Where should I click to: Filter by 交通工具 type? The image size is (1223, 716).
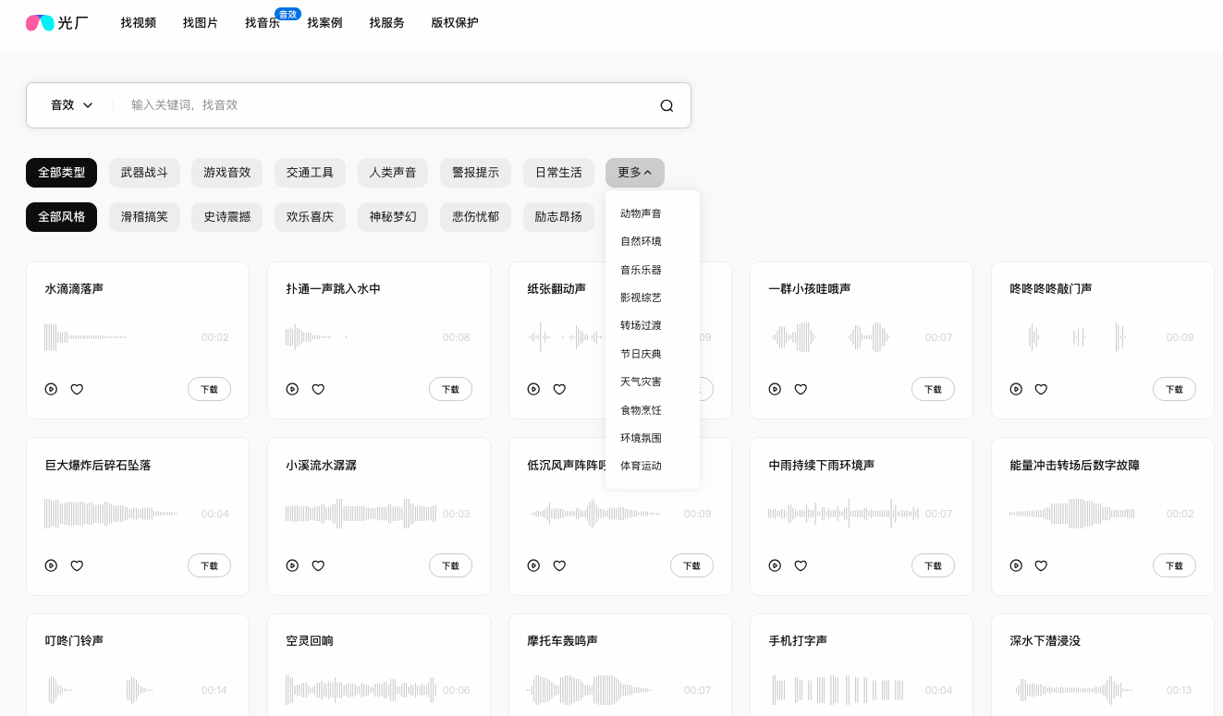tap(310, 173)
